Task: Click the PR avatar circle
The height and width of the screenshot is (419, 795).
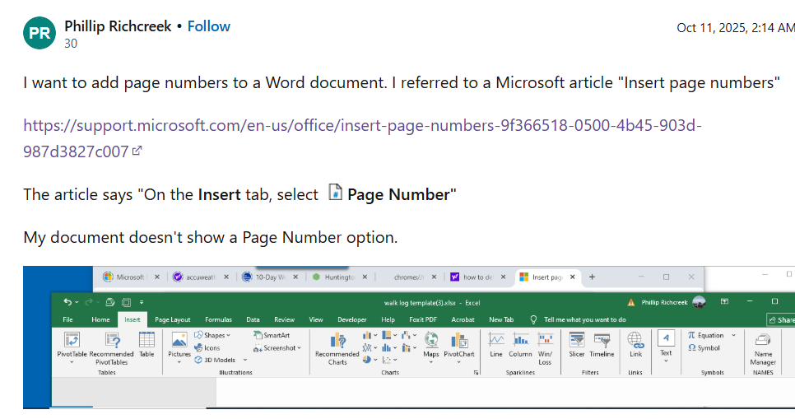Action: [40, 33]
